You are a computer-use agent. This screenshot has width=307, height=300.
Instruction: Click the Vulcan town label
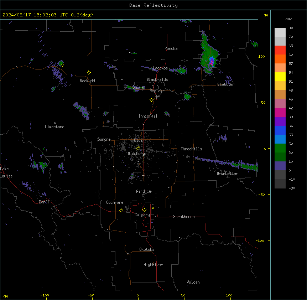[x=193, y=282]
